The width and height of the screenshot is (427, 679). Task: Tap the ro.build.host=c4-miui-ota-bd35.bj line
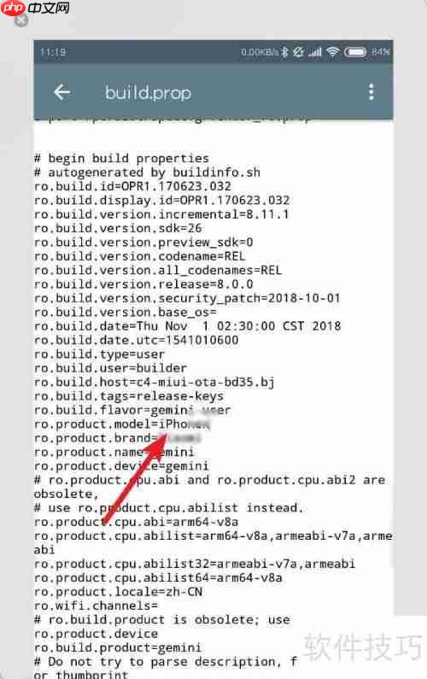[155, 382]
